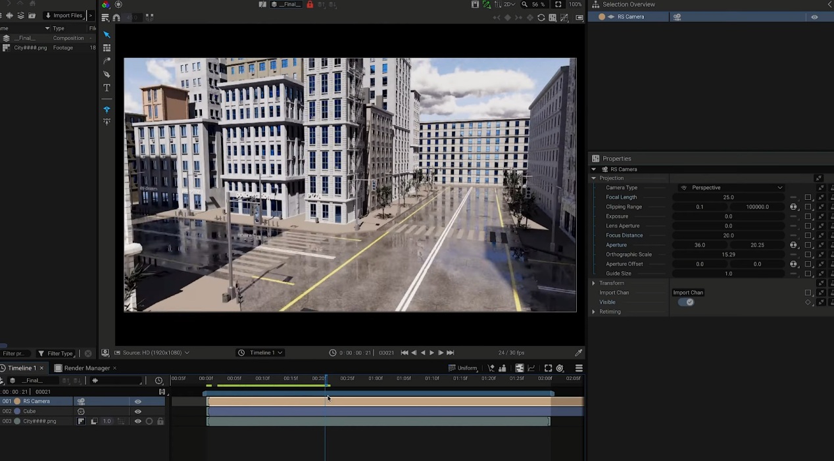Expand the Retiming section
This screenshot has width=834, height=461.
click(594, 312)
